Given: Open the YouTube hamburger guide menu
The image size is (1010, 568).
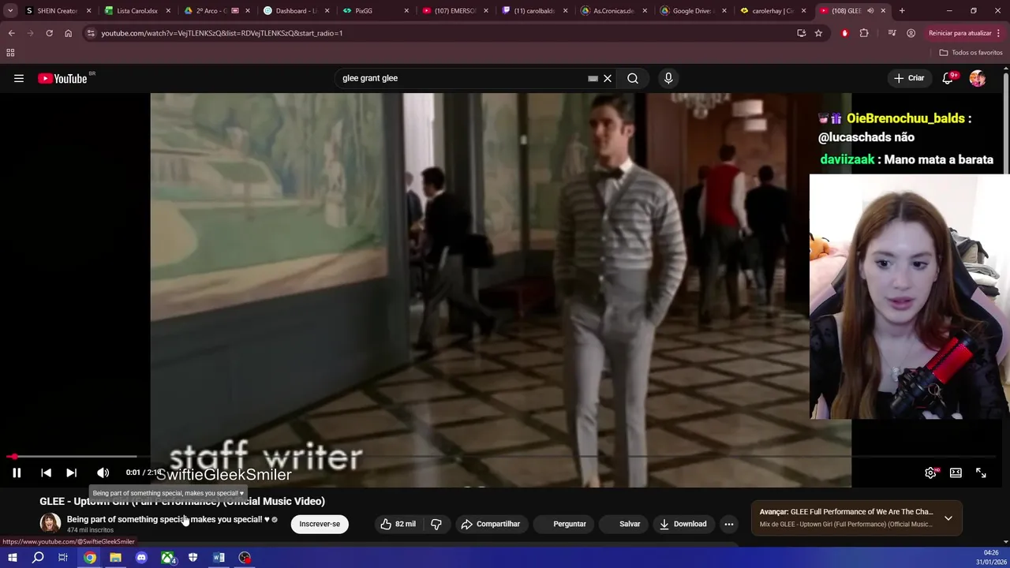Looking at the screenshot, I should click(19, 78).
